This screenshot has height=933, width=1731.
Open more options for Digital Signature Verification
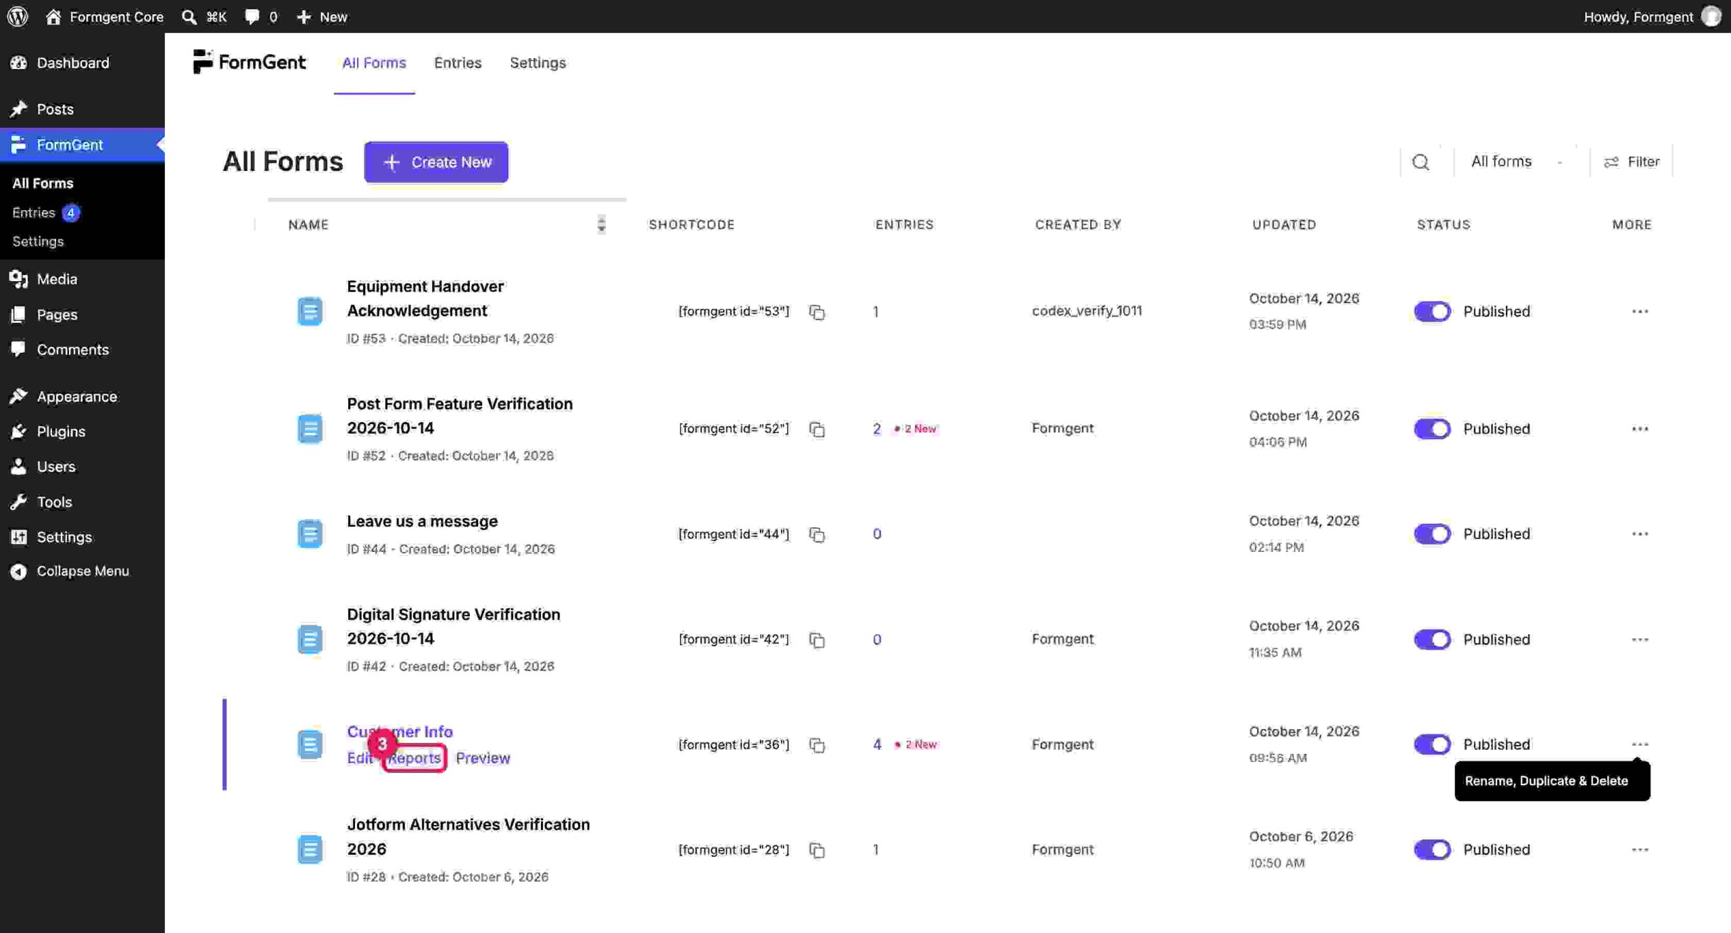click(1640, 639)
